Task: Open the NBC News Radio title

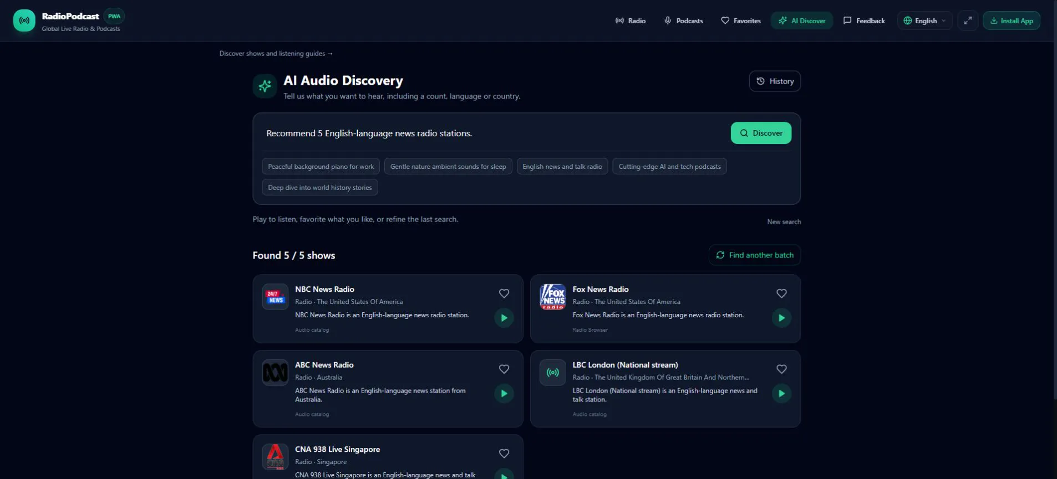Action: point(324,289)
